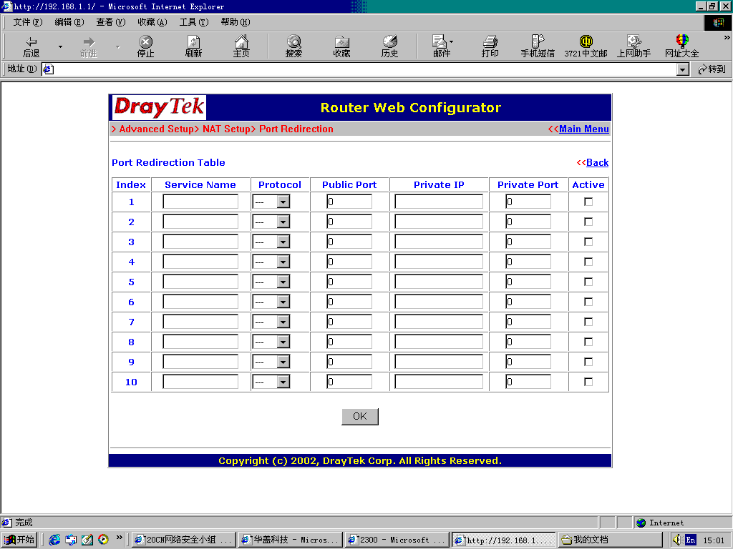Switch to 20CN网络安全小组 taskbar window
This screenshot has width=733, height=549.
[184, 540]
